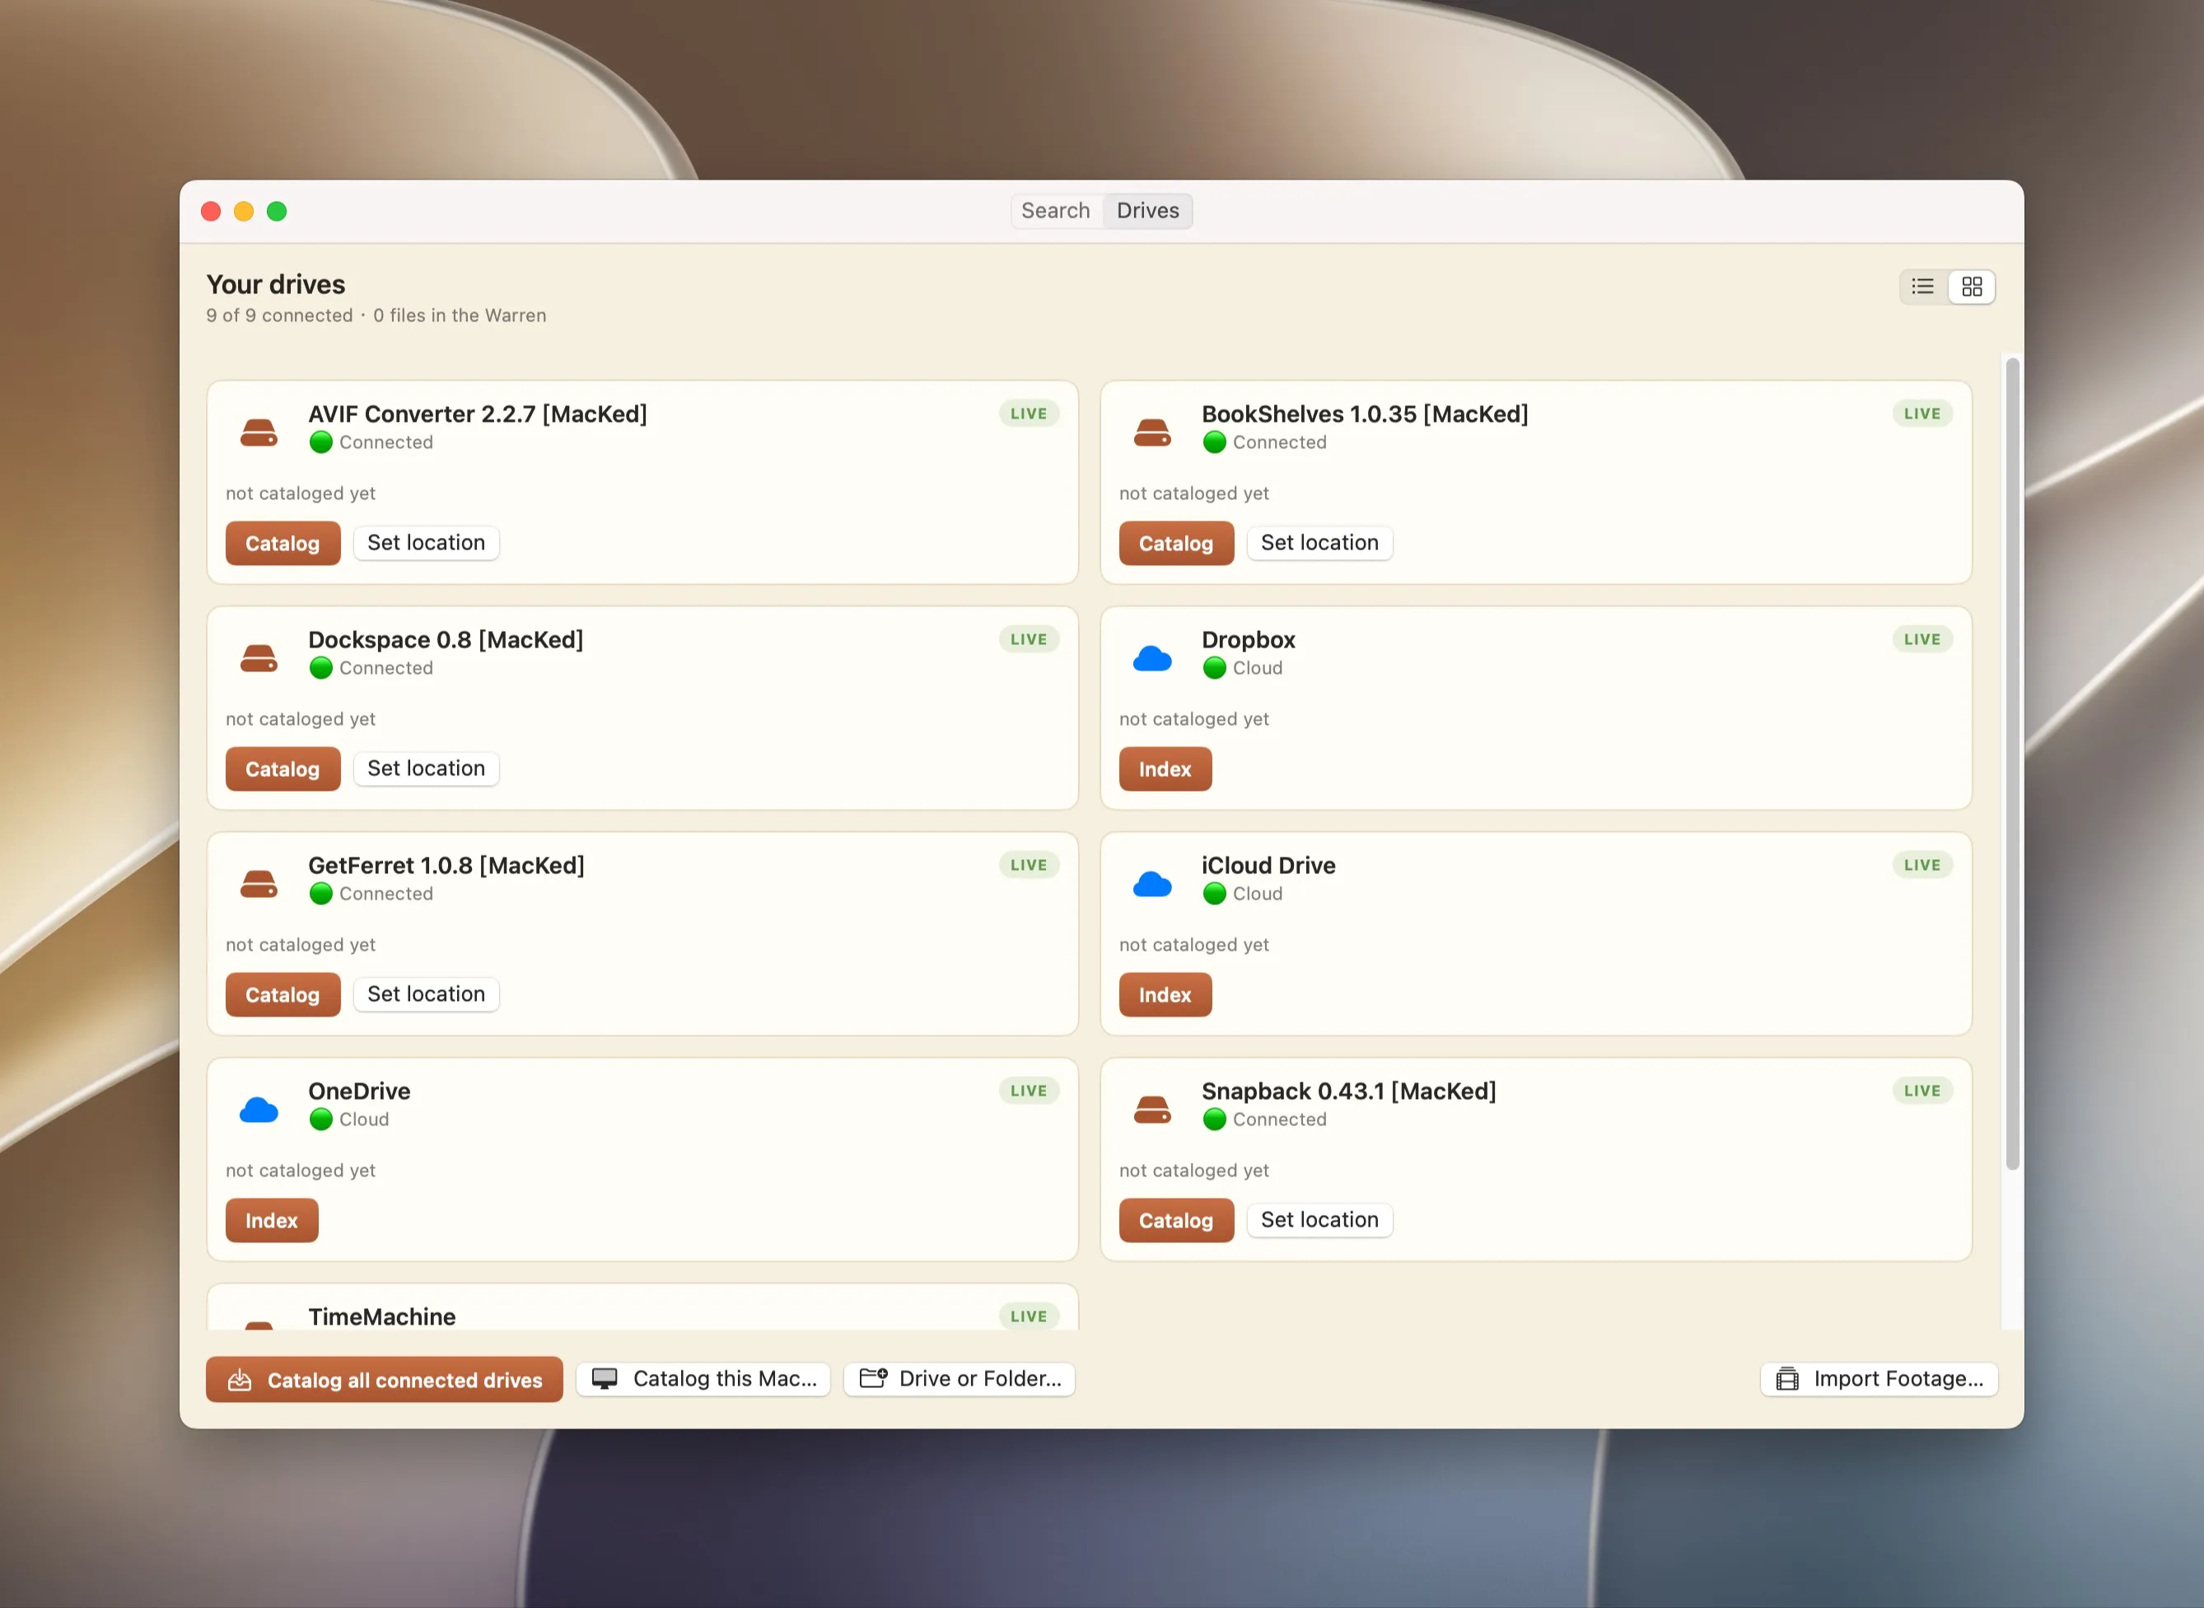Set location for BookShelves

point(1319,542)
